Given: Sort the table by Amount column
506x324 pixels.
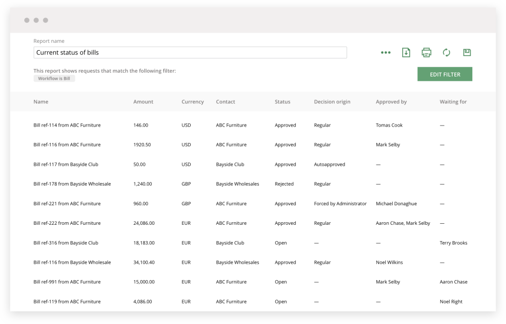Looking at the screenshot, I should tap(142, 101).
